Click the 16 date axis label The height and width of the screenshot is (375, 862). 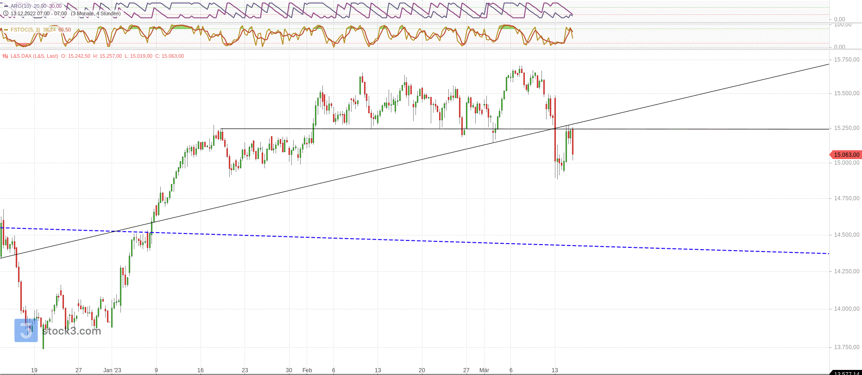tap(201, 370)
